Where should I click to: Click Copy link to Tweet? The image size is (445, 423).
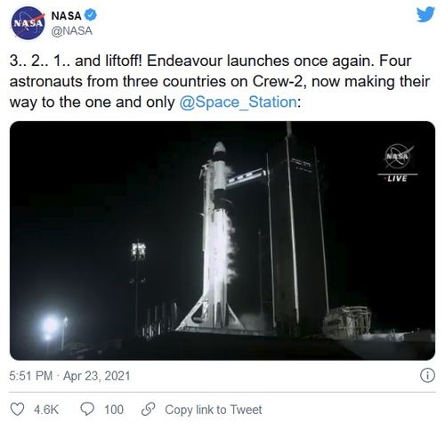pyautogui.click(x=214, y=410)
